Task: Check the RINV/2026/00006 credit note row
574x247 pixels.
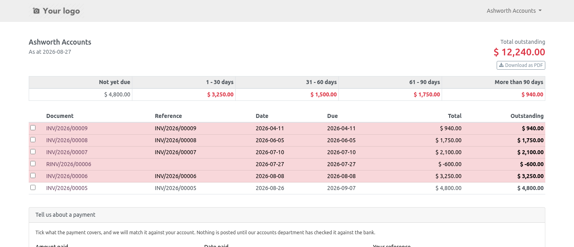Action: [33, 164]
